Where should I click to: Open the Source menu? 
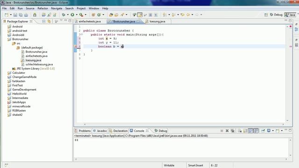coord(30,8)
